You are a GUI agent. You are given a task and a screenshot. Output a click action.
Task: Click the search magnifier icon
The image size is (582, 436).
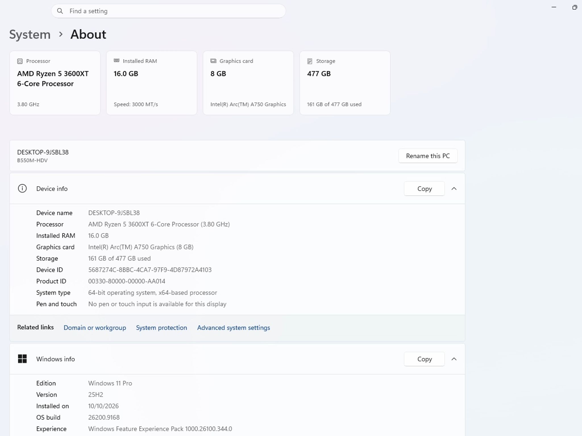point(60,11)
